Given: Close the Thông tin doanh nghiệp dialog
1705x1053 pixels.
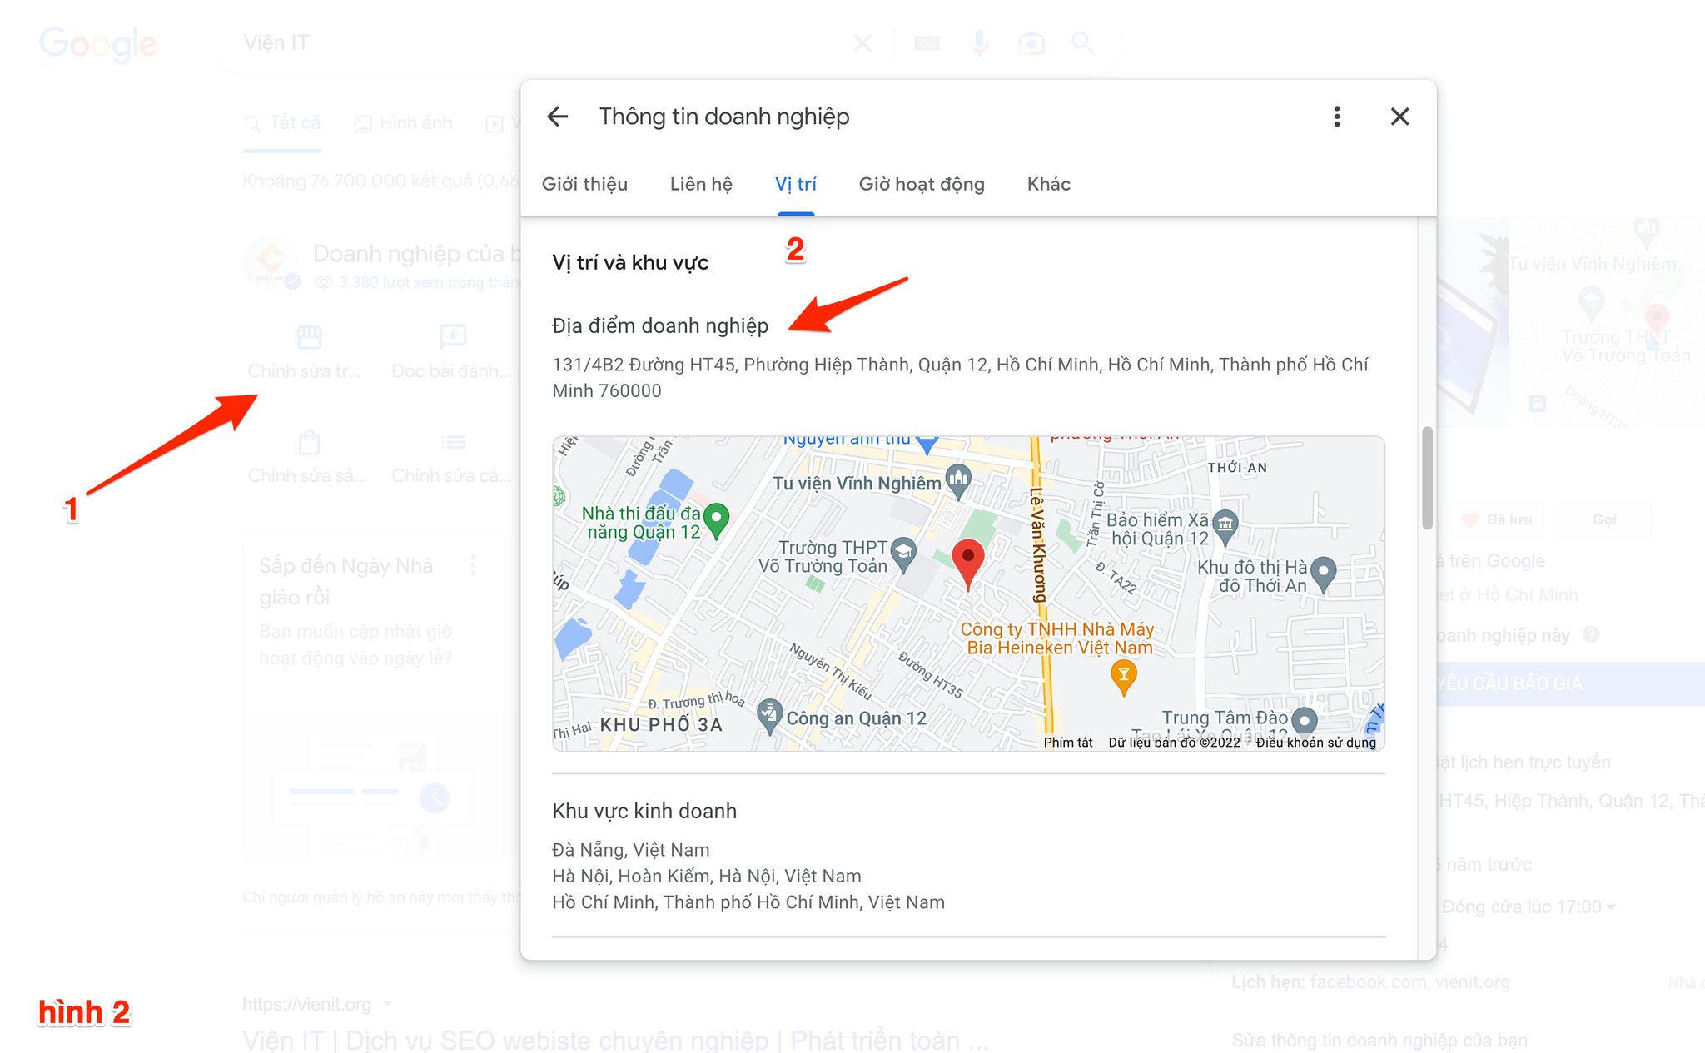Looking at the screenshot, I should click(x=1400, y=117).
